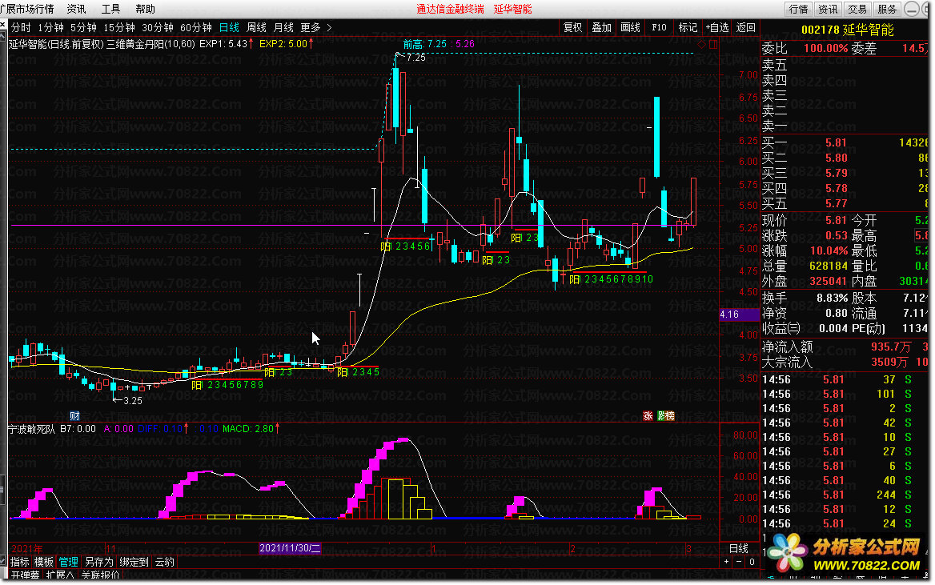935x585 pixels.
Task: Open the 工具 menu
Action: 111,9
